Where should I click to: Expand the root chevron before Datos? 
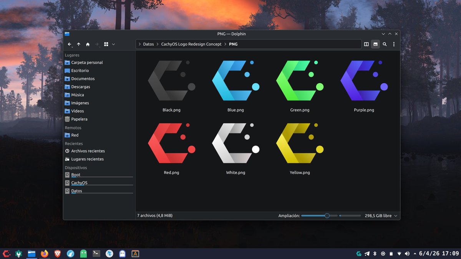[139, 44]
